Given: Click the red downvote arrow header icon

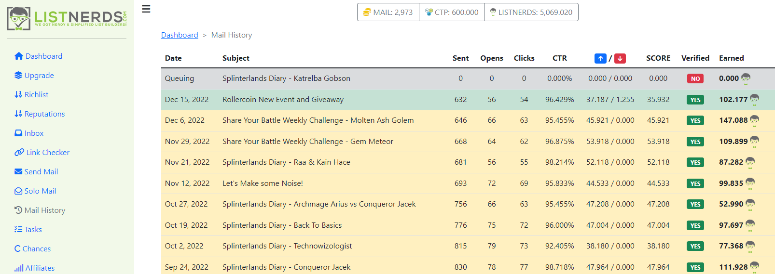Looking at the screenshot, I should (620, 58).
